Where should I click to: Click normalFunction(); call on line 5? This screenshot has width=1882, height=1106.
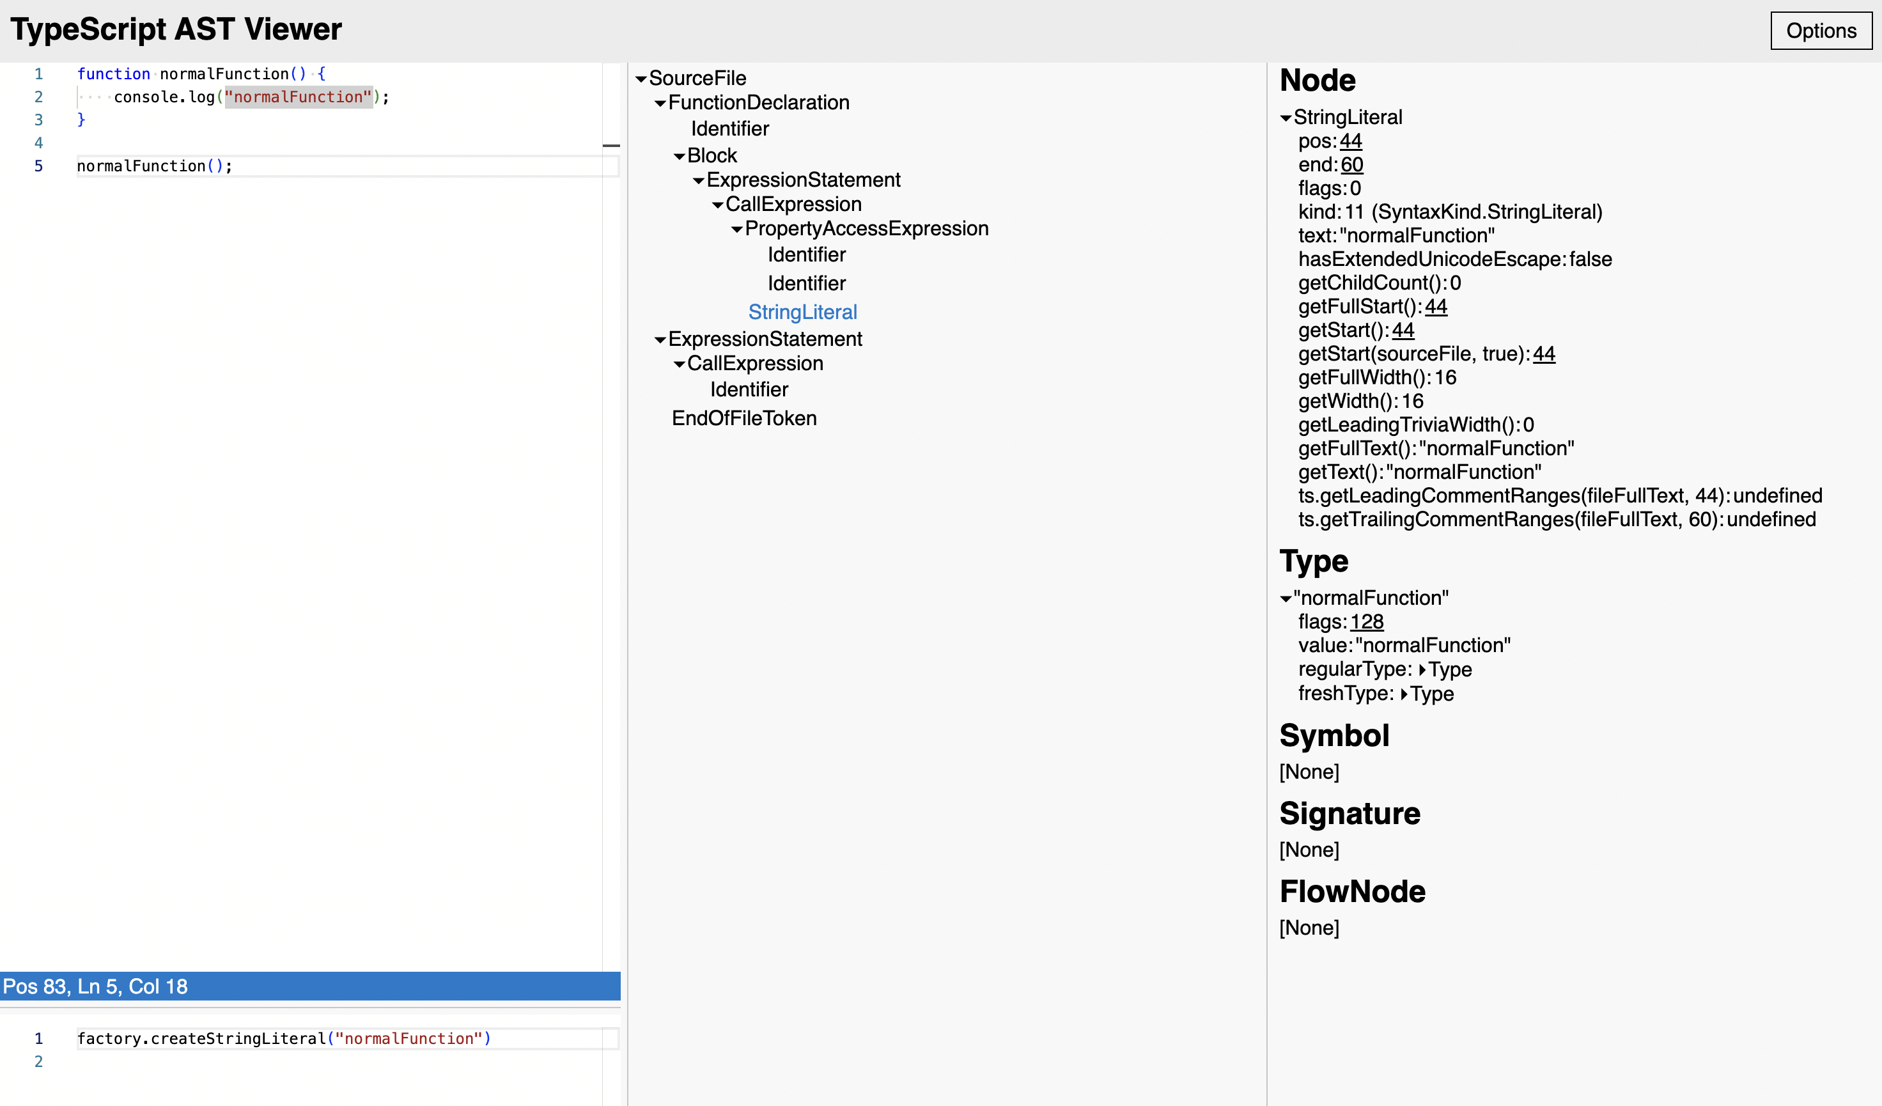coord(155,166)
